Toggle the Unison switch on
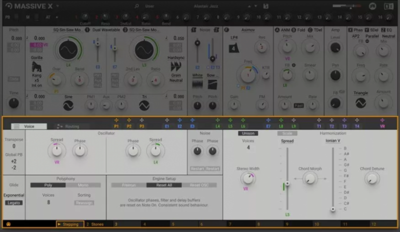 248,133
